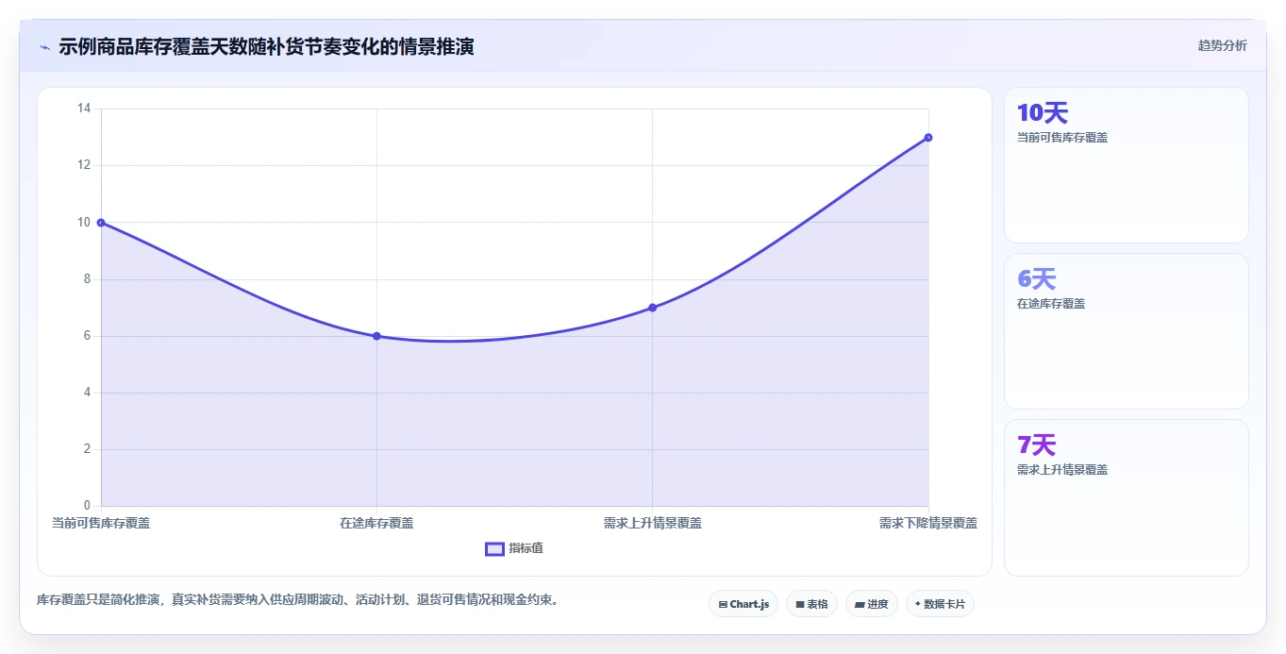Click the 需求上升情景覆盖 x-axis label

[x=652, y=523]
